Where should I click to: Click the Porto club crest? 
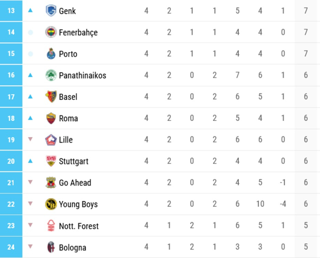tap(51, 54)
